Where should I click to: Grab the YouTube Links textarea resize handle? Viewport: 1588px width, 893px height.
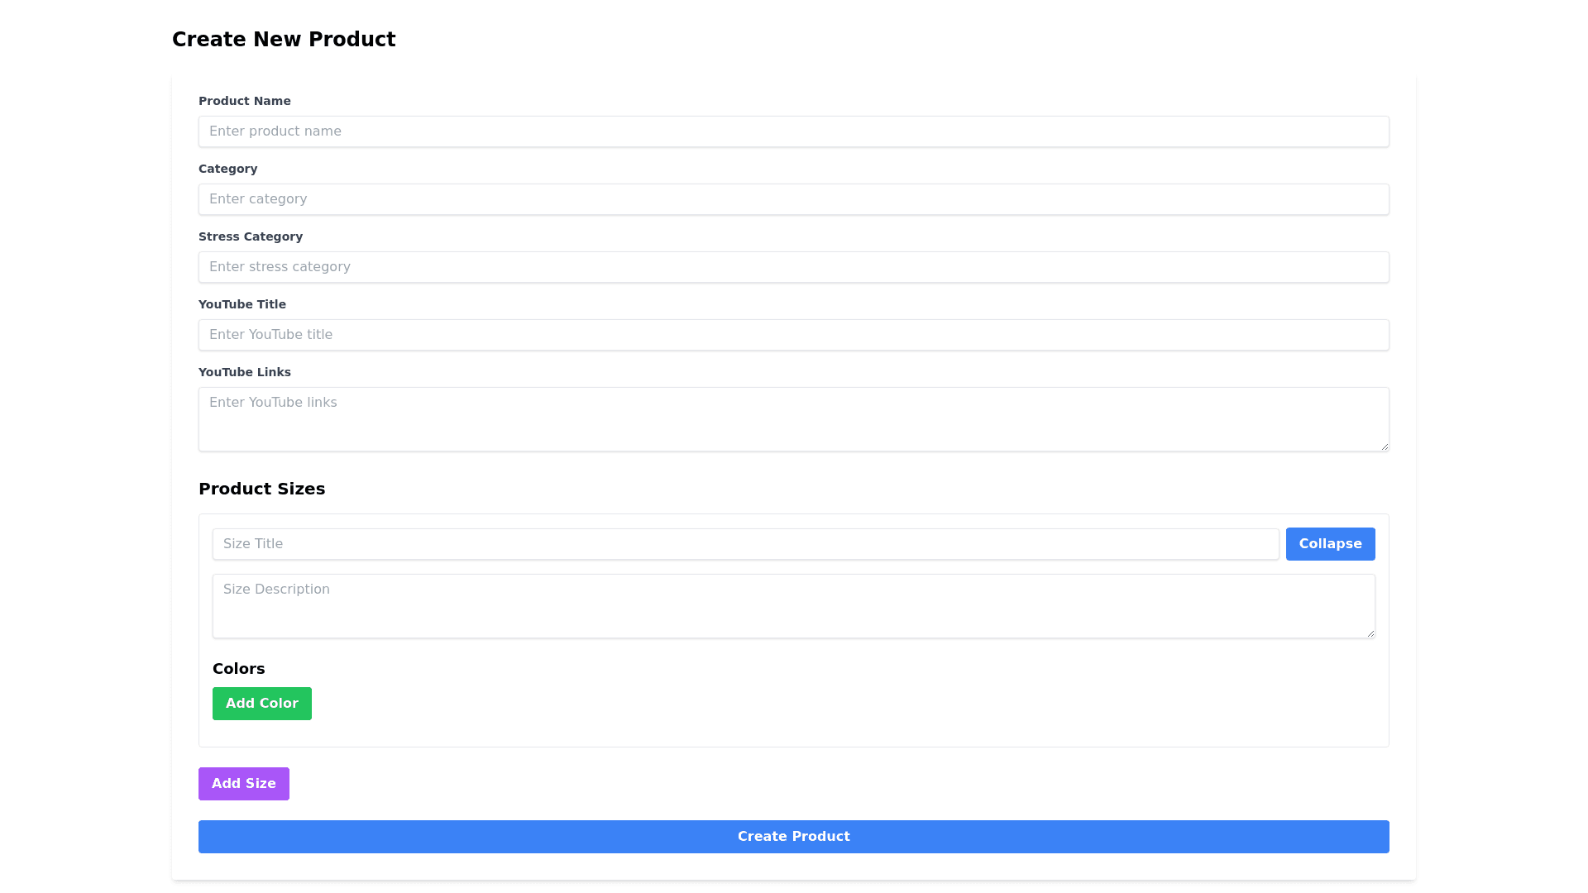1384,446
